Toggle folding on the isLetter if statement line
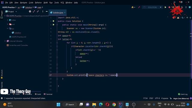Screen dimensions: 192x108 pos(57,46)
